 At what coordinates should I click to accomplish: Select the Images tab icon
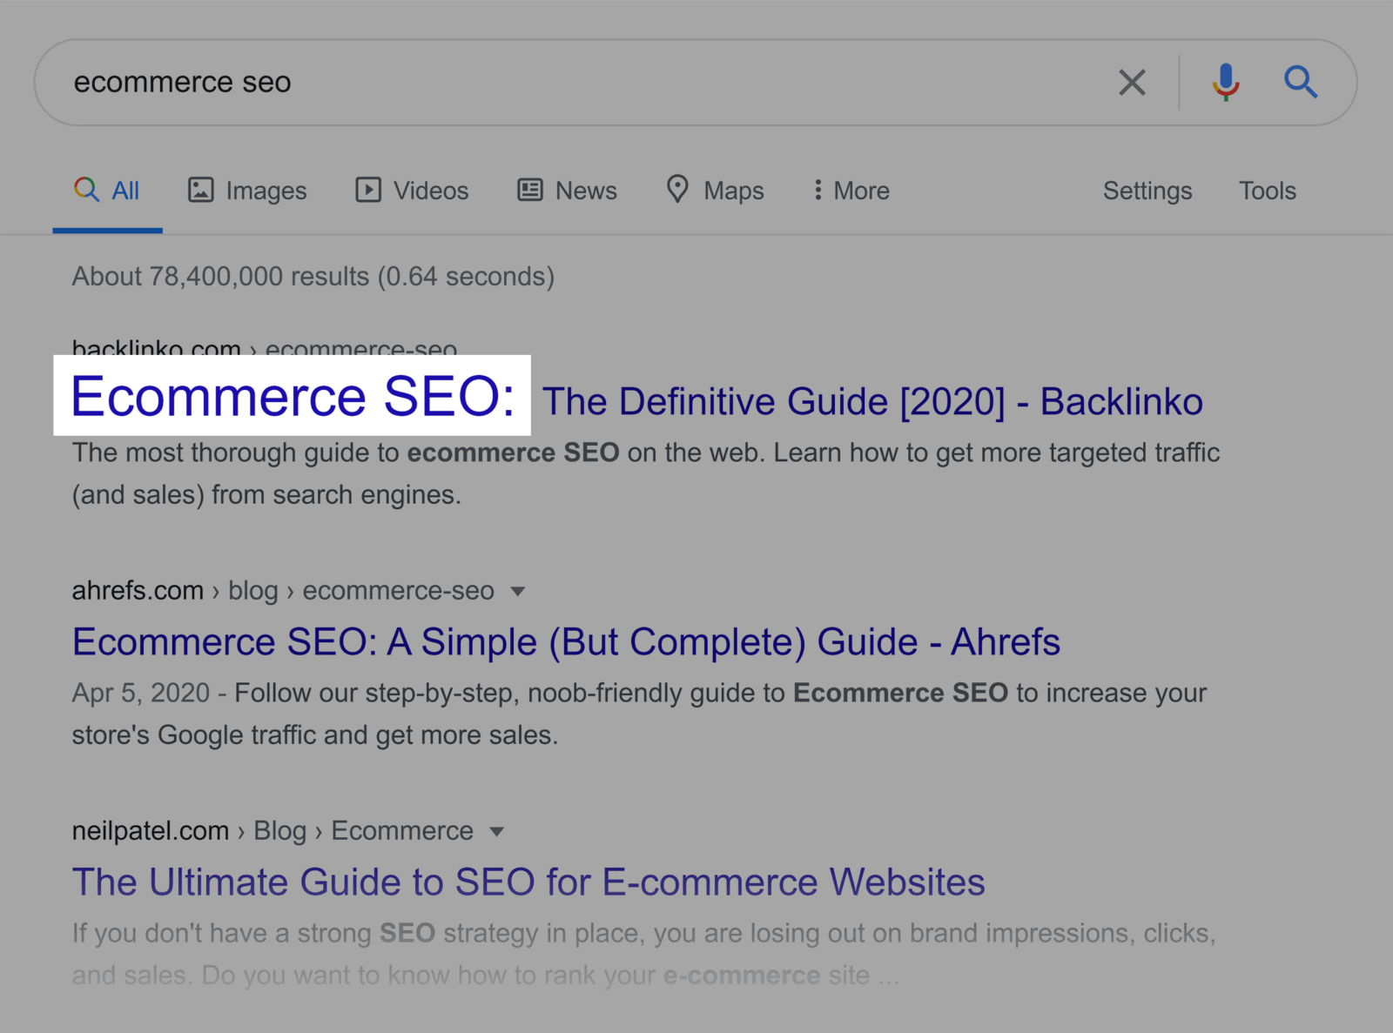(200, 190)
